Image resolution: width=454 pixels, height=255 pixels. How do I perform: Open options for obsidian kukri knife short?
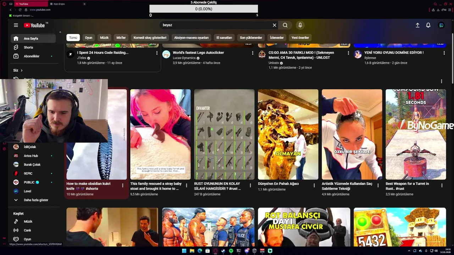click(123, 185)
